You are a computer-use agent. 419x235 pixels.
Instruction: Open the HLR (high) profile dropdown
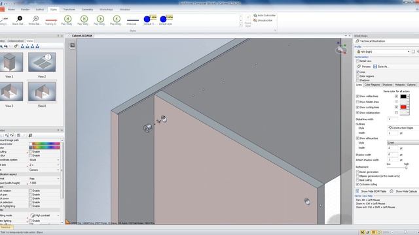[409, 52]
